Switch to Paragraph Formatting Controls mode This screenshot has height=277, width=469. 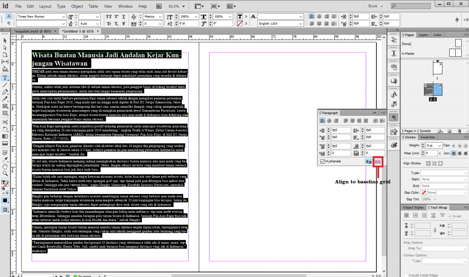(x=9, y=23)
